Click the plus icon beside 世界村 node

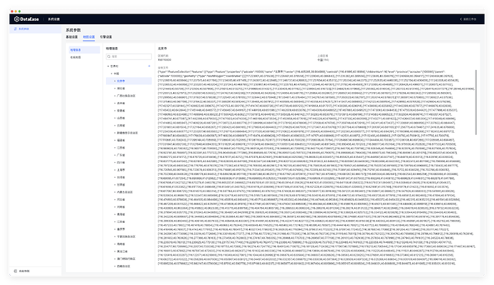(x=149, y=66)
